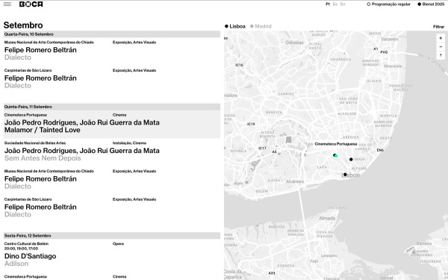This screenshot has width=448, height=280.
Task: Click the Centro Cultural de Belém venue
Action: click(26, 243)
